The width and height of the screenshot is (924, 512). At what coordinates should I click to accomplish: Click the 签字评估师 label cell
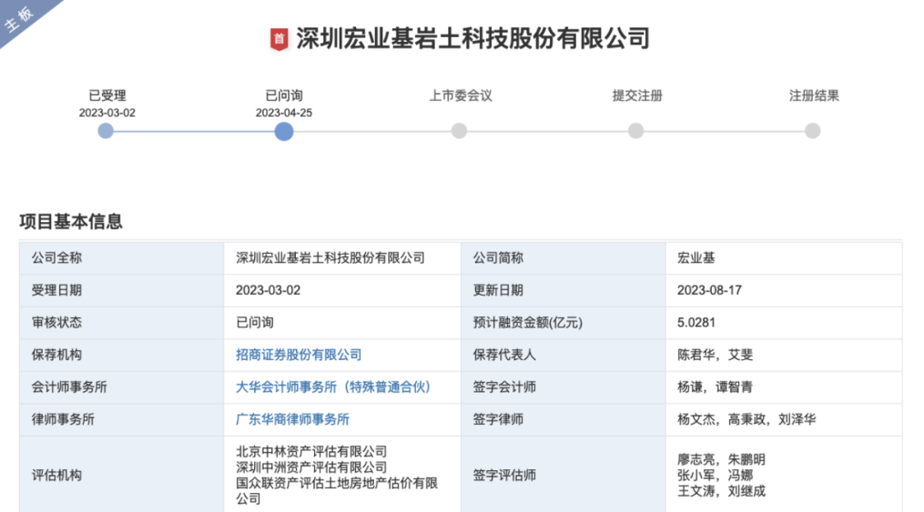(x=563, y=475)
